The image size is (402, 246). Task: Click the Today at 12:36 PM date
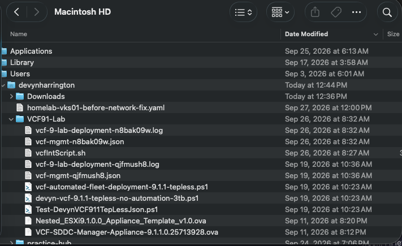tap(316, 97)
